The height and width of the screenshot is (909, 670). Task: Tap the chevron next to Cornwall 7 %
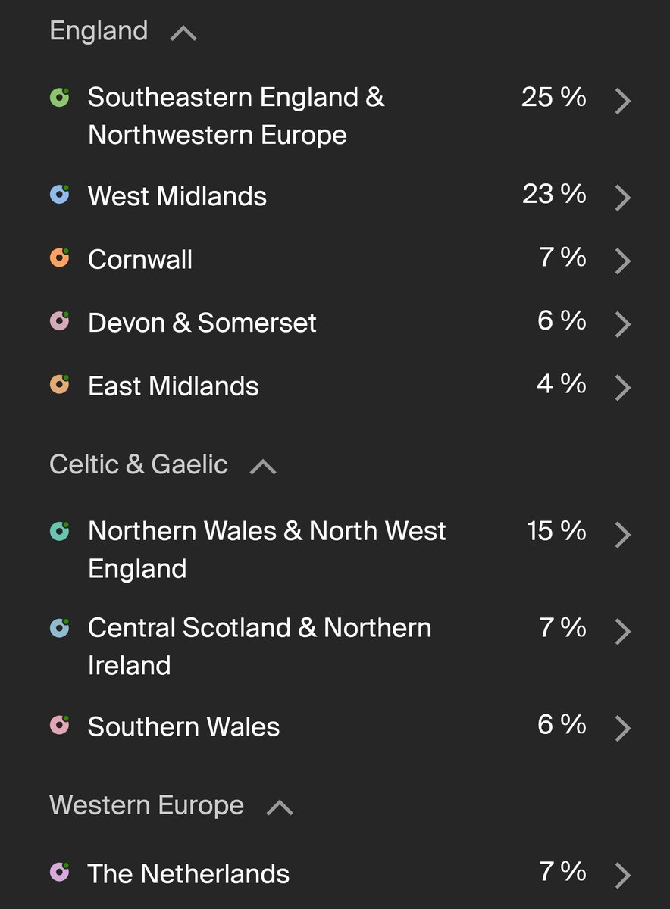click(622, 261)
